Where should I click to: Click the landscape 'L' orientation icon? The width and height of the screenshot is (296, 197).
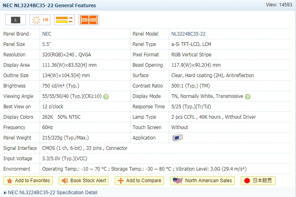click(x=16, y=20)
